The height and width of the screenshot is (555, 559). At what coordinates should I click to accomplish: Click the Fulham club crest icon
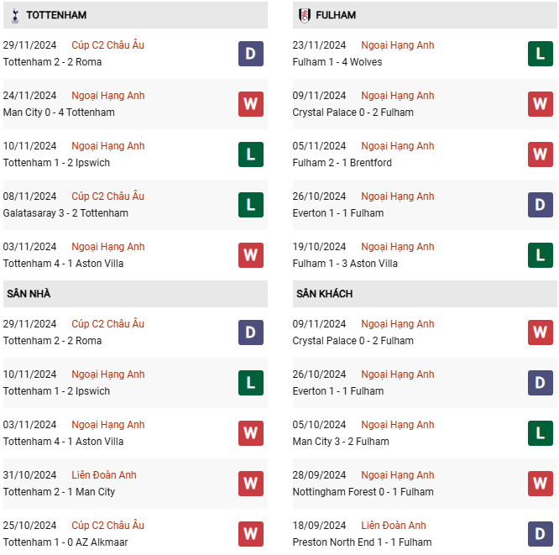[x=304, y=16]
